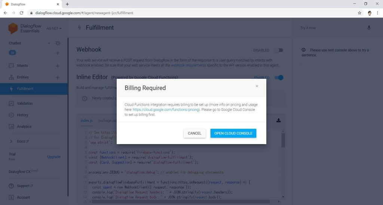383x205 pixels.
Task: Open Chrome three-dot menu
Action: click(377, 13)
